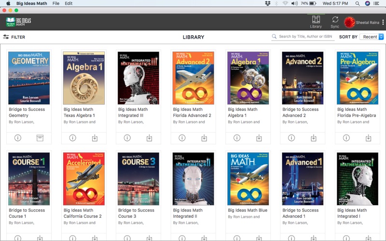Open info for Florida Pre-Algebra

tap(346, 138)
